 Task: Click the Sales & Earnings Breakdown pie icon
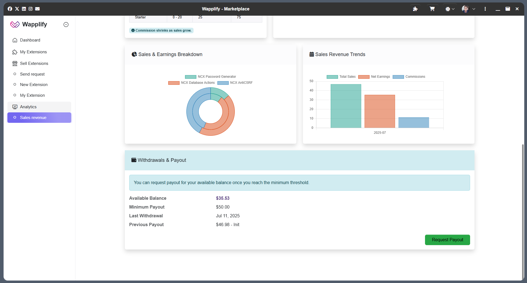click(x=134, y=54)
